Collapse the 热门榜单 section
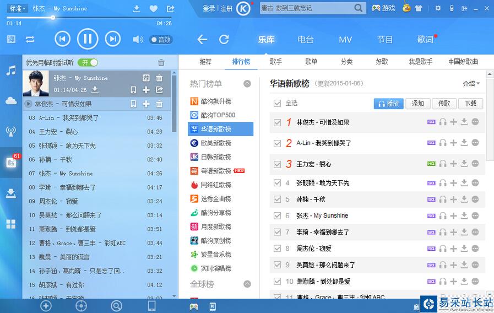The width and height of the screenshot is (494, 313). click(x=247, y=84)
